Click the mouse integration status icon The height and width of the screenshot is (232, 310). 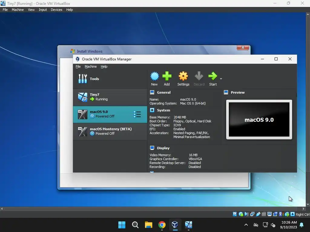287,214
